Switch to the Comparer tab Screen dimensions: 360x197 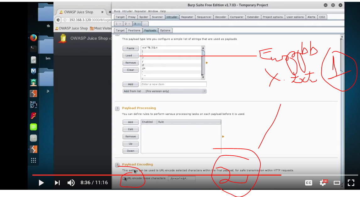pos(237,17)
